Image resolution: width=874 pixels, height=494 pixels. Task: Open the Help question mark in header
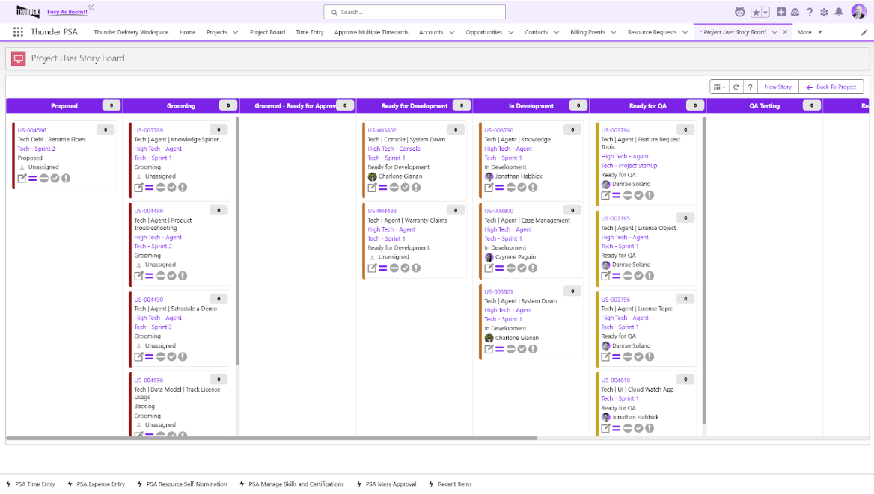tap(810, 12)
